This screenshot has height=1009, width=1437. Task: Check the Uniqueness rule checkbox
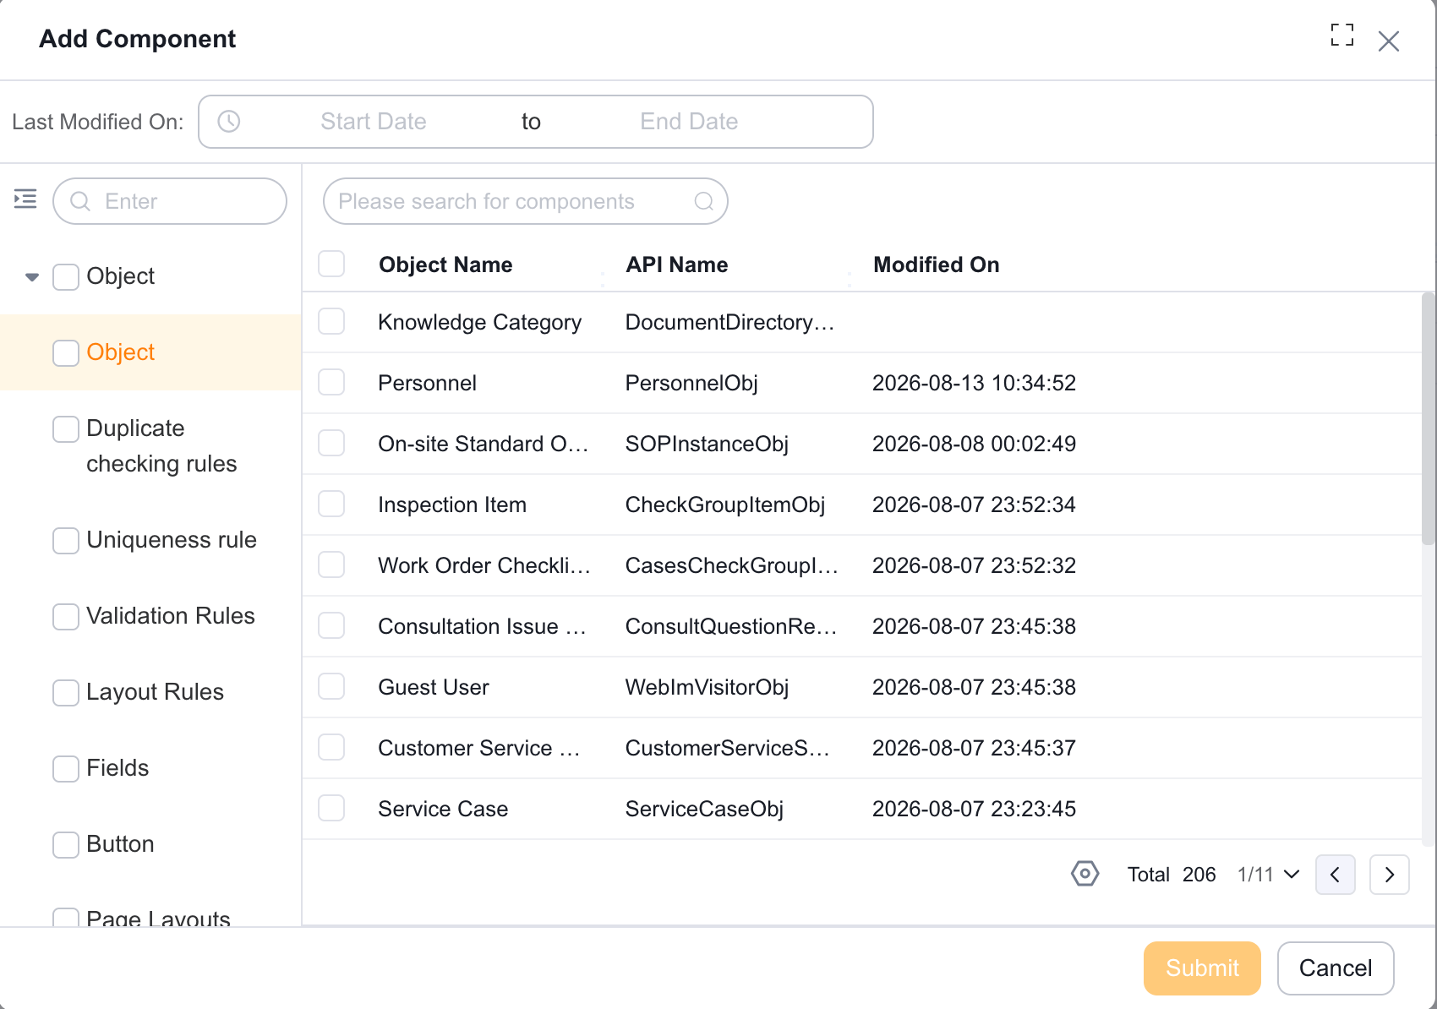(x=66, y=540)
